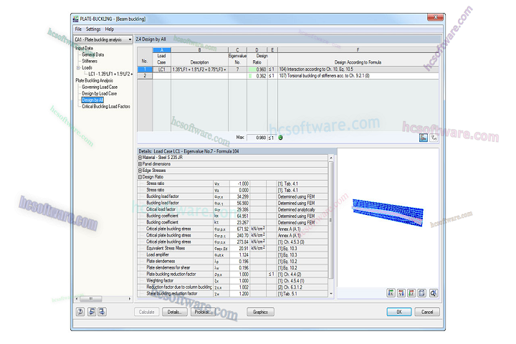Click formula 104 Interaction according to Ch. 10

click(x=358, y=69)
